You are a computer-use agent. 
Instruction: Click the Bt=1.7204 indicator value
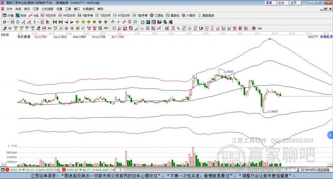pos(118,37)
